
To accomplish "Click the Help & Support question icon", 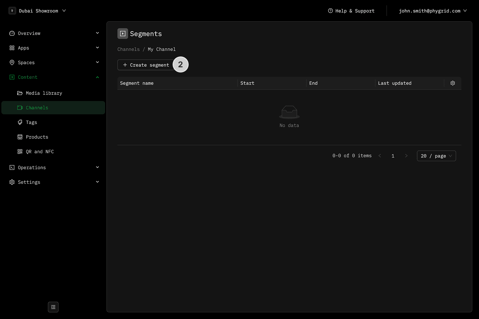I will [330, 11].
